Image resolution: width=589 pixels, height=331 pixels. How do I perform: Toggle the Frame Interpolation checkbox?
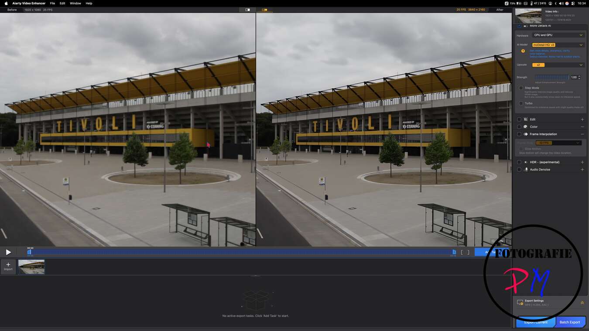(519, 134)
